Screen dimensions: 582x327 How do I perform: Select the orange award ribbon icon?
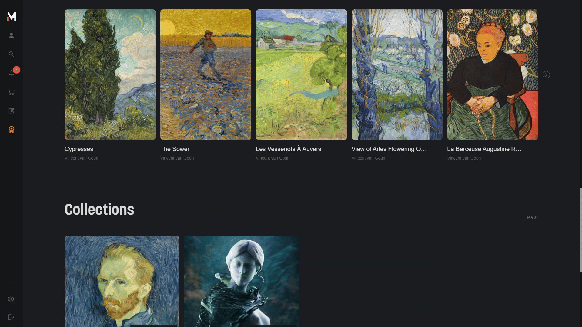[x=12, y=130]
